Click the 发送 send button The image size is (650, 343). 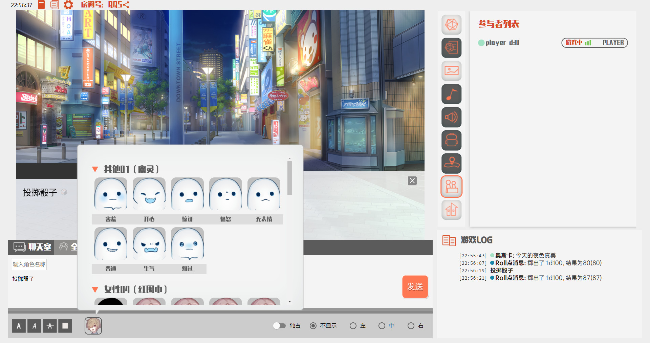tap(415, 287)
